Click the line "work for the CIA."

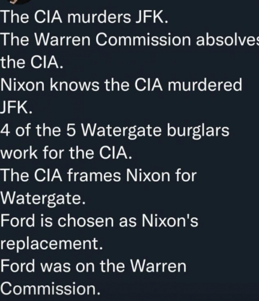[66, 153]
